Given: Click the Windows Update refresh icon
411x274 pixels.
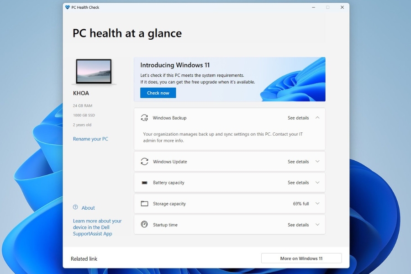Looking at the screenshot, I should pos(144,162).
